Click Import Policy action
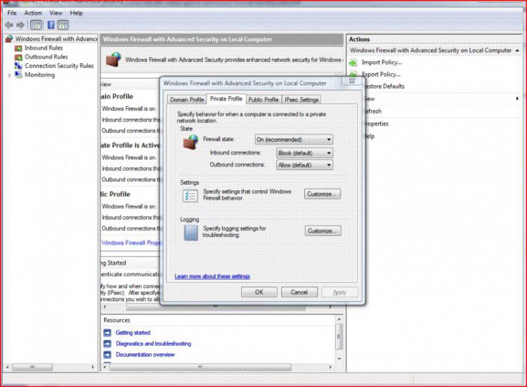The height and width of the screenshot is (387, 527). [x=382, y=63]
